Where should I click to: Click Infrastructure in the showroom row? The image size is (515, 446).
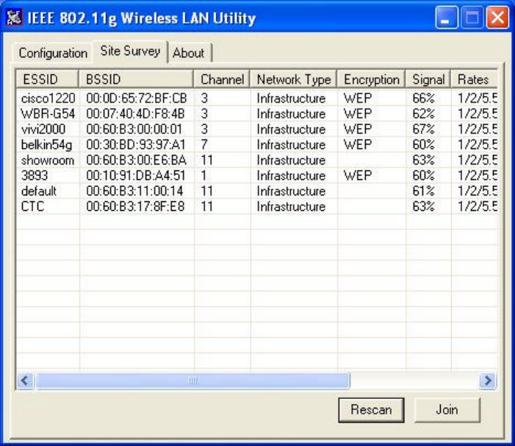[291, 160]
